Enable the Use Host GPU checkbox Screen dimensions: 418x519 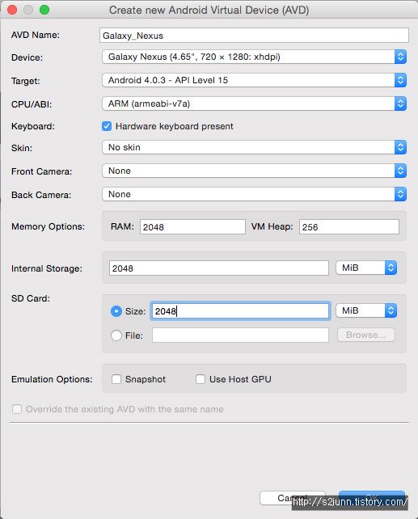coord(201,379)
